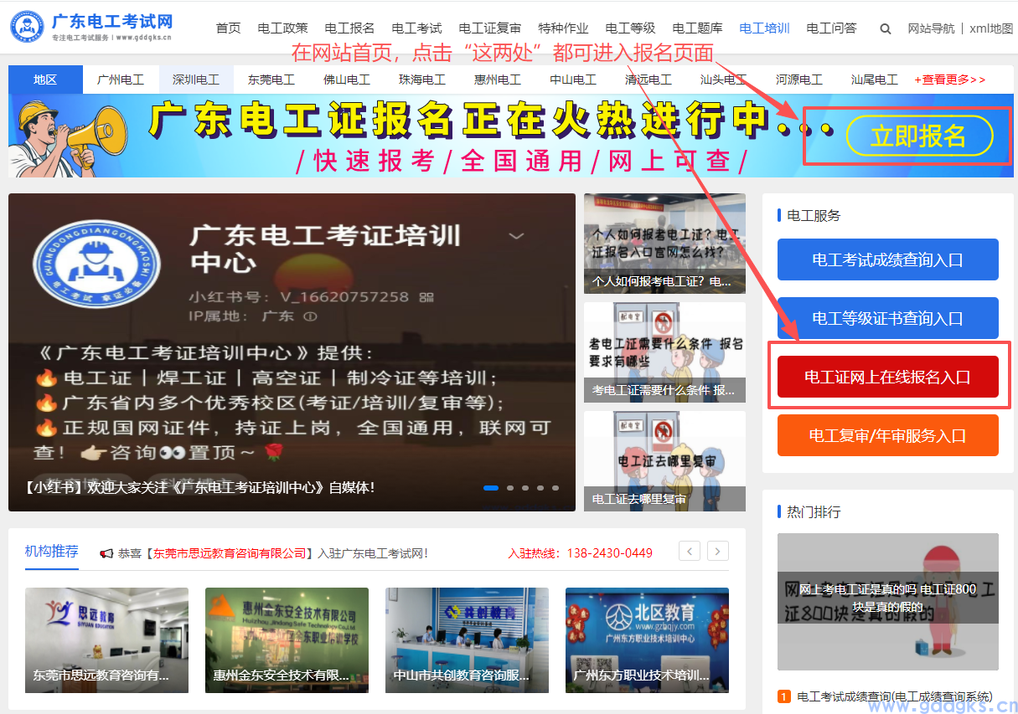The height and width of the screenshot is (714, 1018).
Task: Click the 立即报名 button on the banner
Action: (919, 137)
